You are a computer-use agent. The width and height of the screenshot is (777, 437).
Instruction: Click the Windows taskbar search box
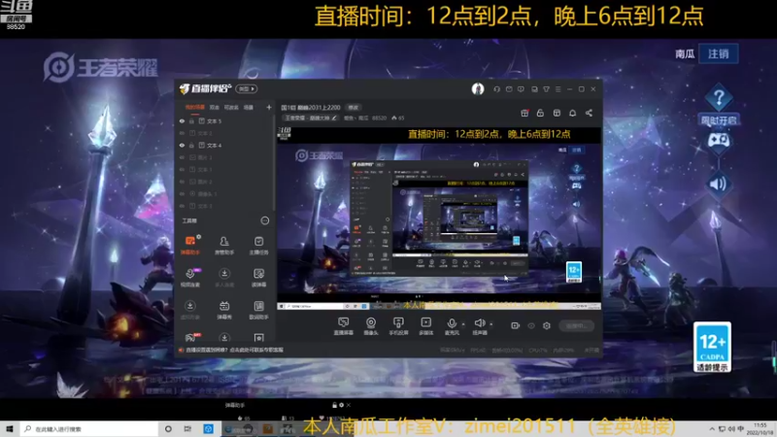(89, 429)
